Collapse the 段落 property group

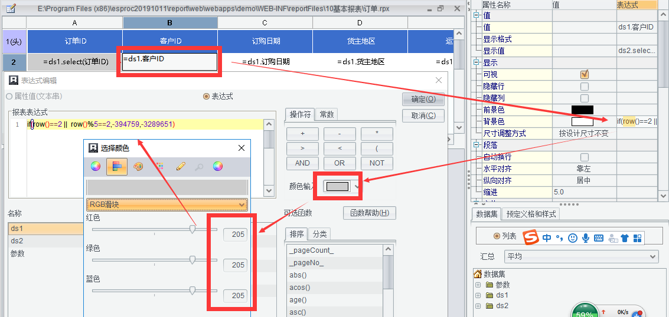pos(477,145)
